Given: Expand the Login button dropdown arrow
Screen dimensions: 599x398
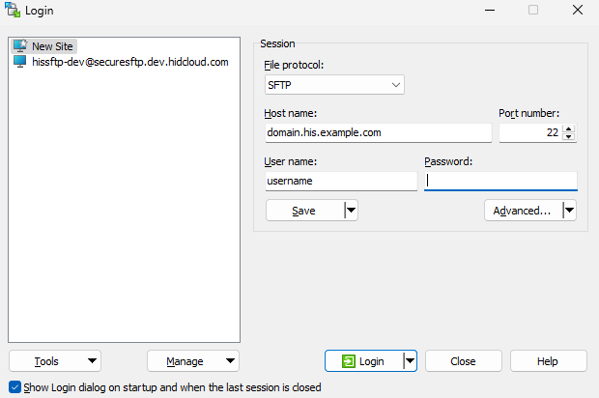Looking at the screenshot, I should (x=410, y=361).
